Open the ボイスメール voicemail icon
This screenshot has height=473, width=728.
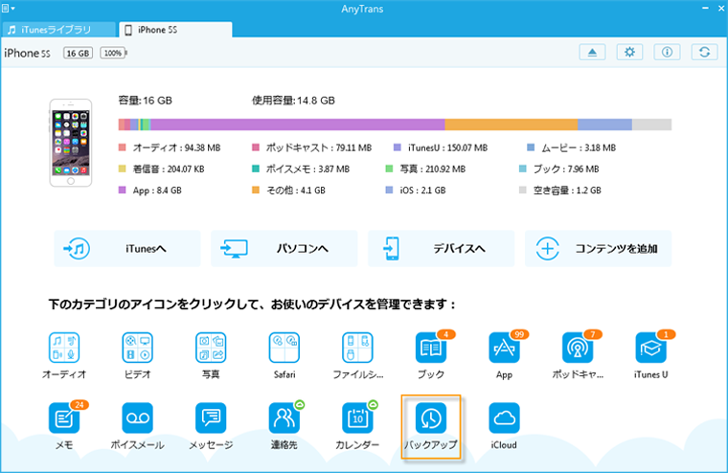tap(137, 417)
